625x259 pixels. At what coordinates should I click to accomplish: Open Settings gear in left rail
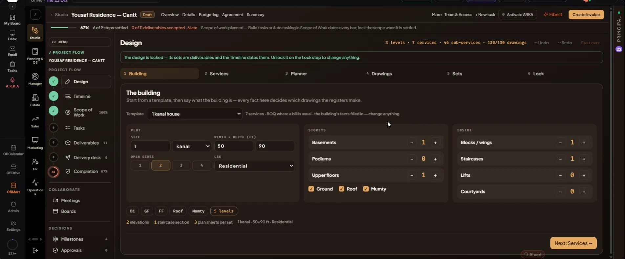tap(13, 226)
